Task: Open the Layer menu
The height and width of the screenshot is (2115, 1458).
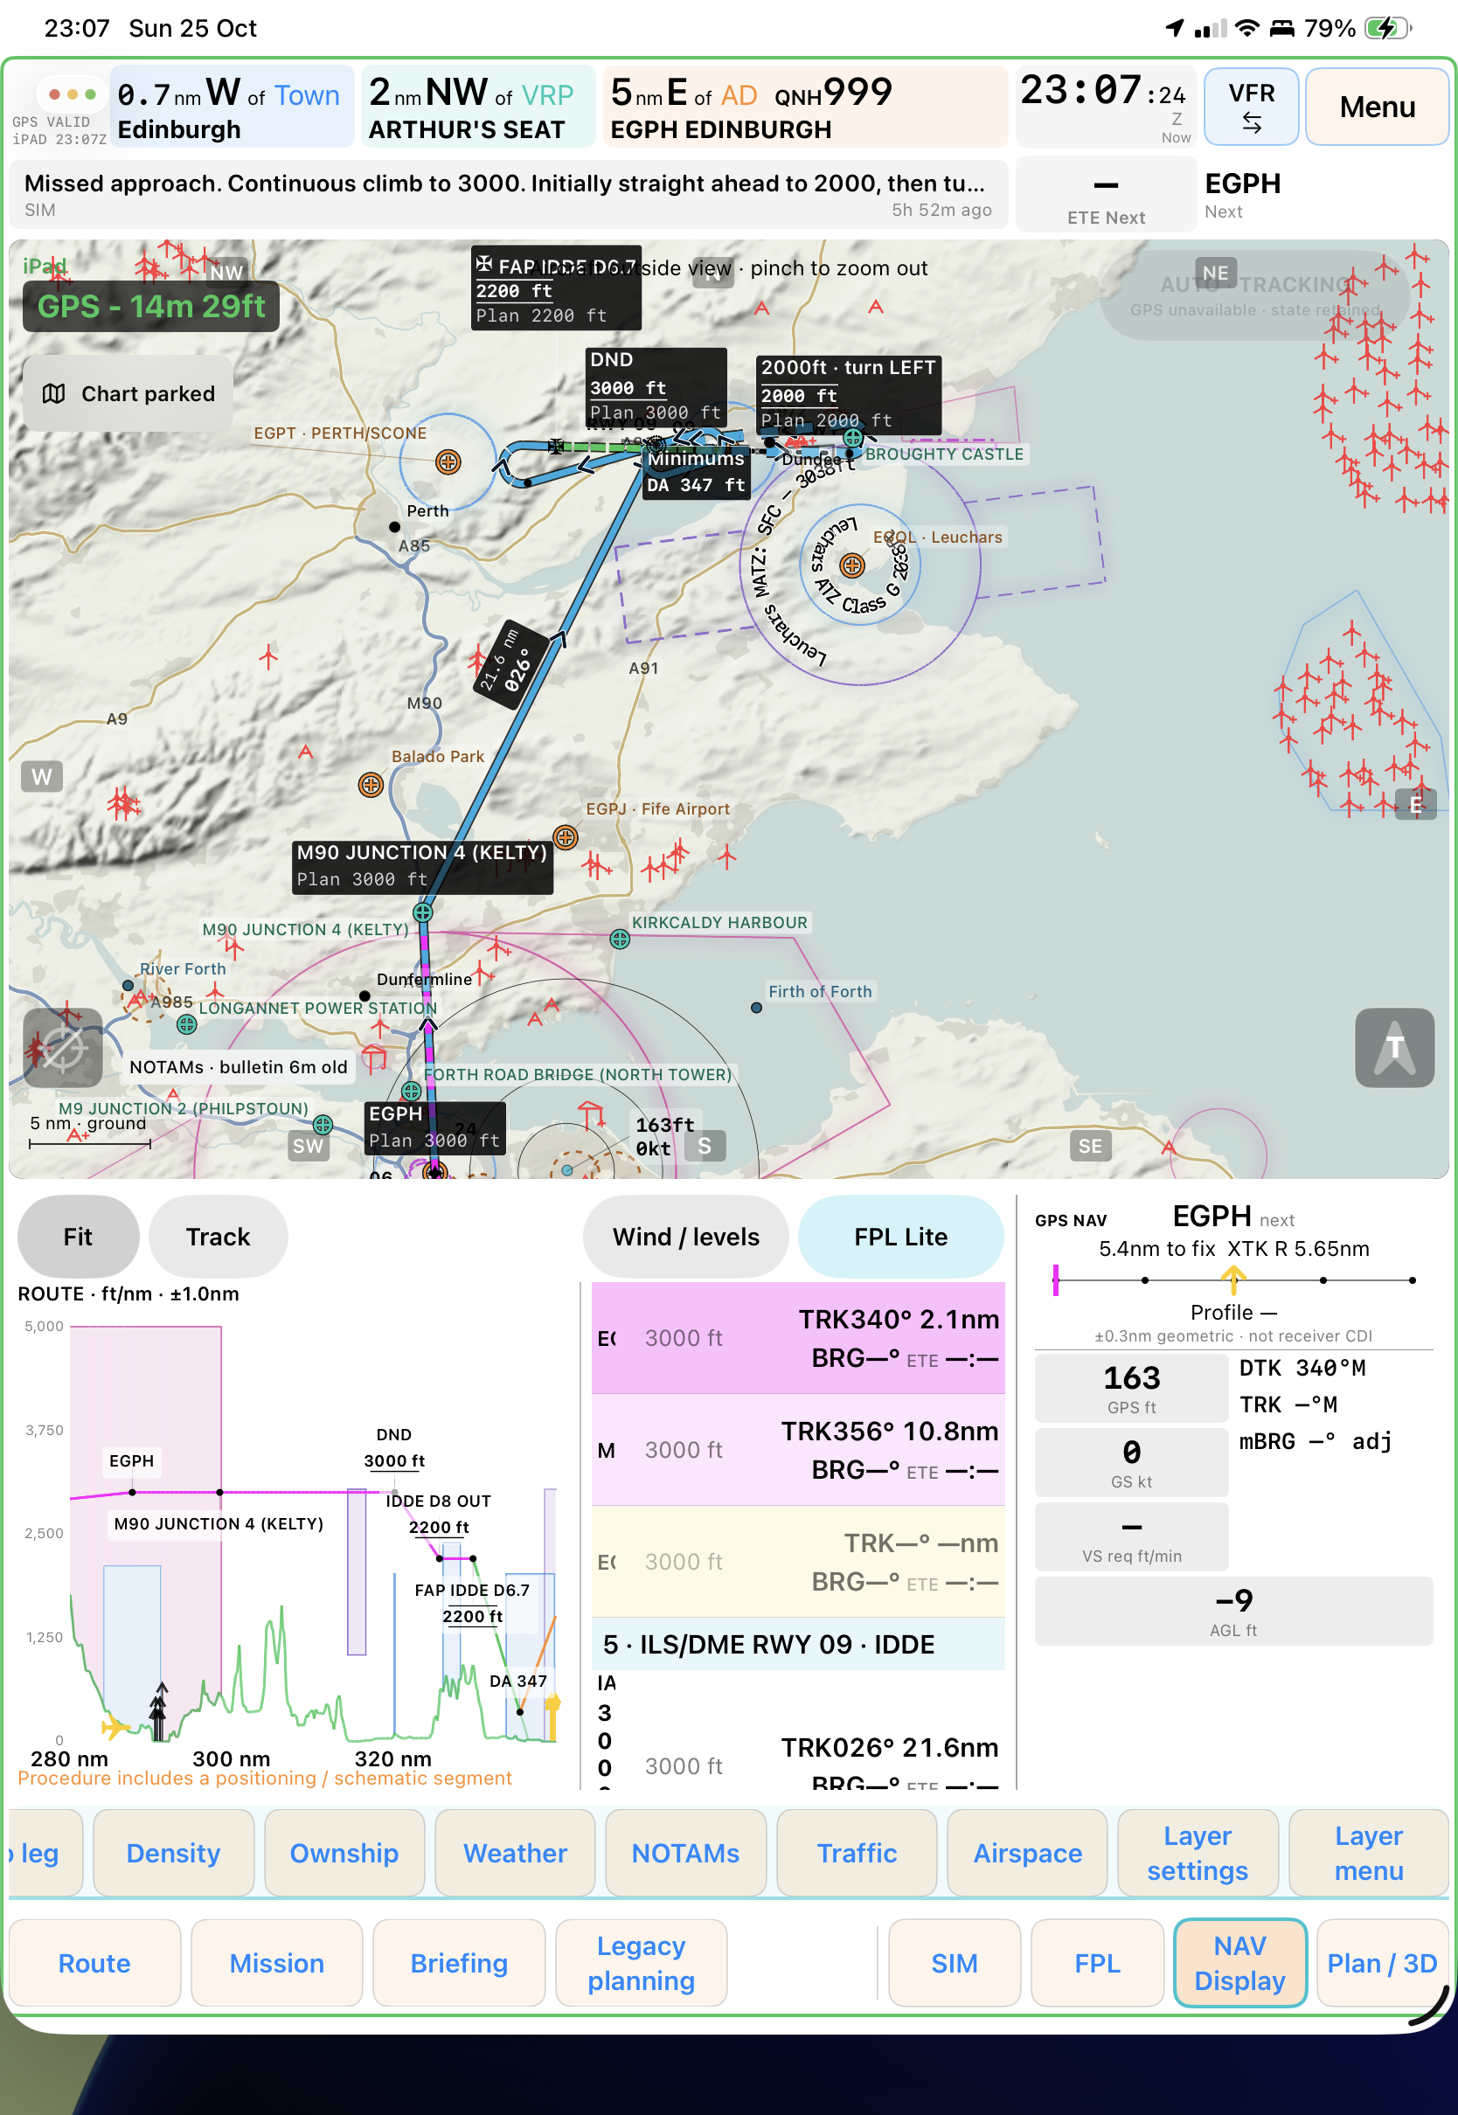Action: pos(1369,1853)
